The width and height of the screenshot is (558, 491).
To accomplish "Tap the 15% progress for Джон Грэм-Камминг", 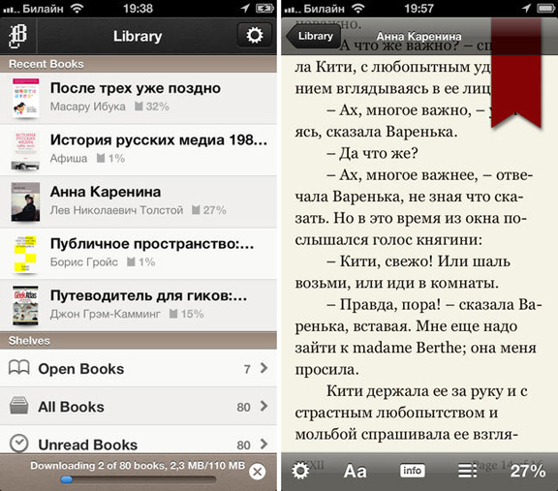I will click(186, 314).
